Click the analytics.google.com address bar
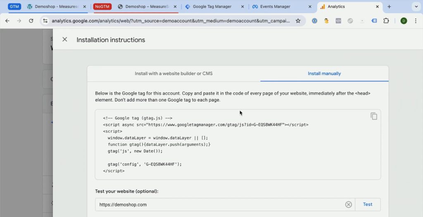 [x=171, y=21]
